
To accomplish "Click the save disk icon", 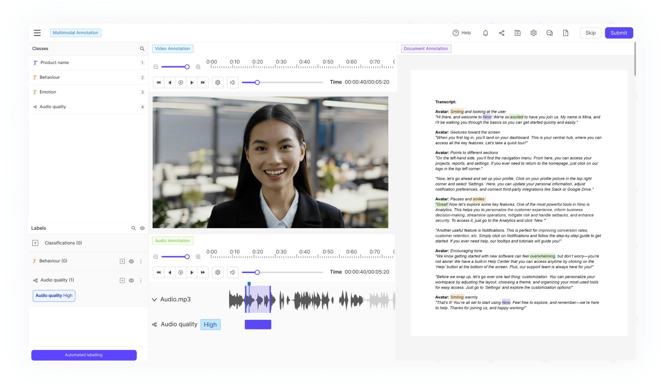I will click(x=518, y=33).
